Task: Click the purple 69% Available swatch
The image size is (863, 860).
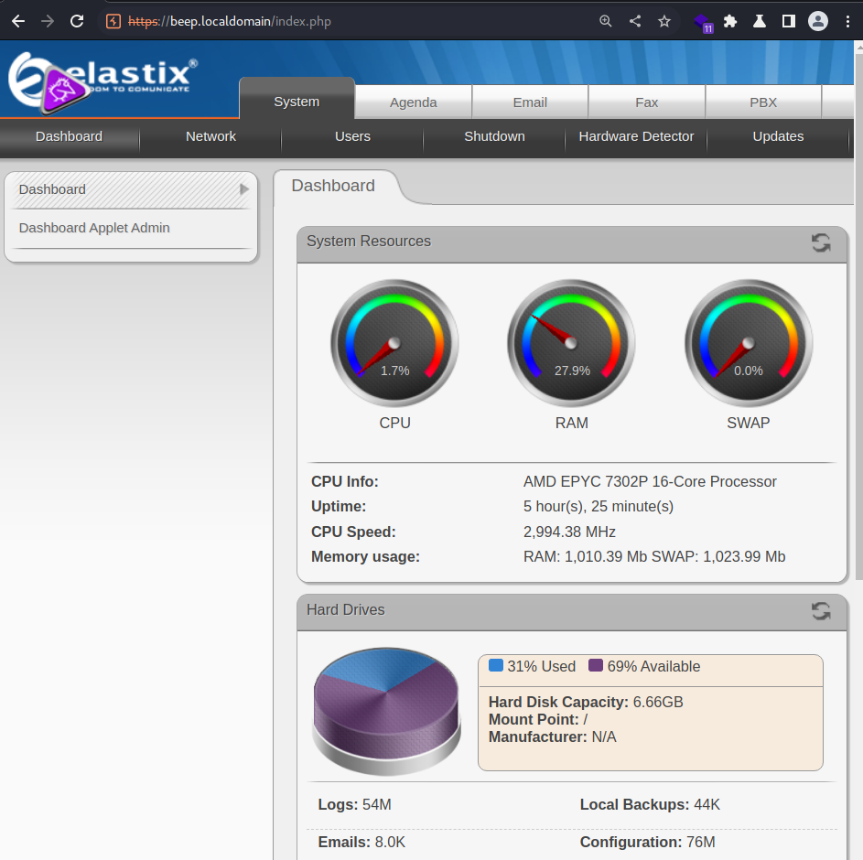Action: 596,665
